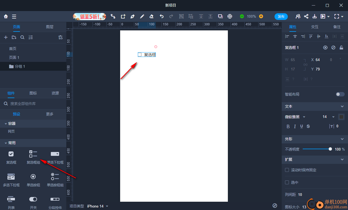Image resolution: width=348 pixels, height=210 pixels.
Task: Open the iPhone 14 project type dropdown
Action: point(98,206)
